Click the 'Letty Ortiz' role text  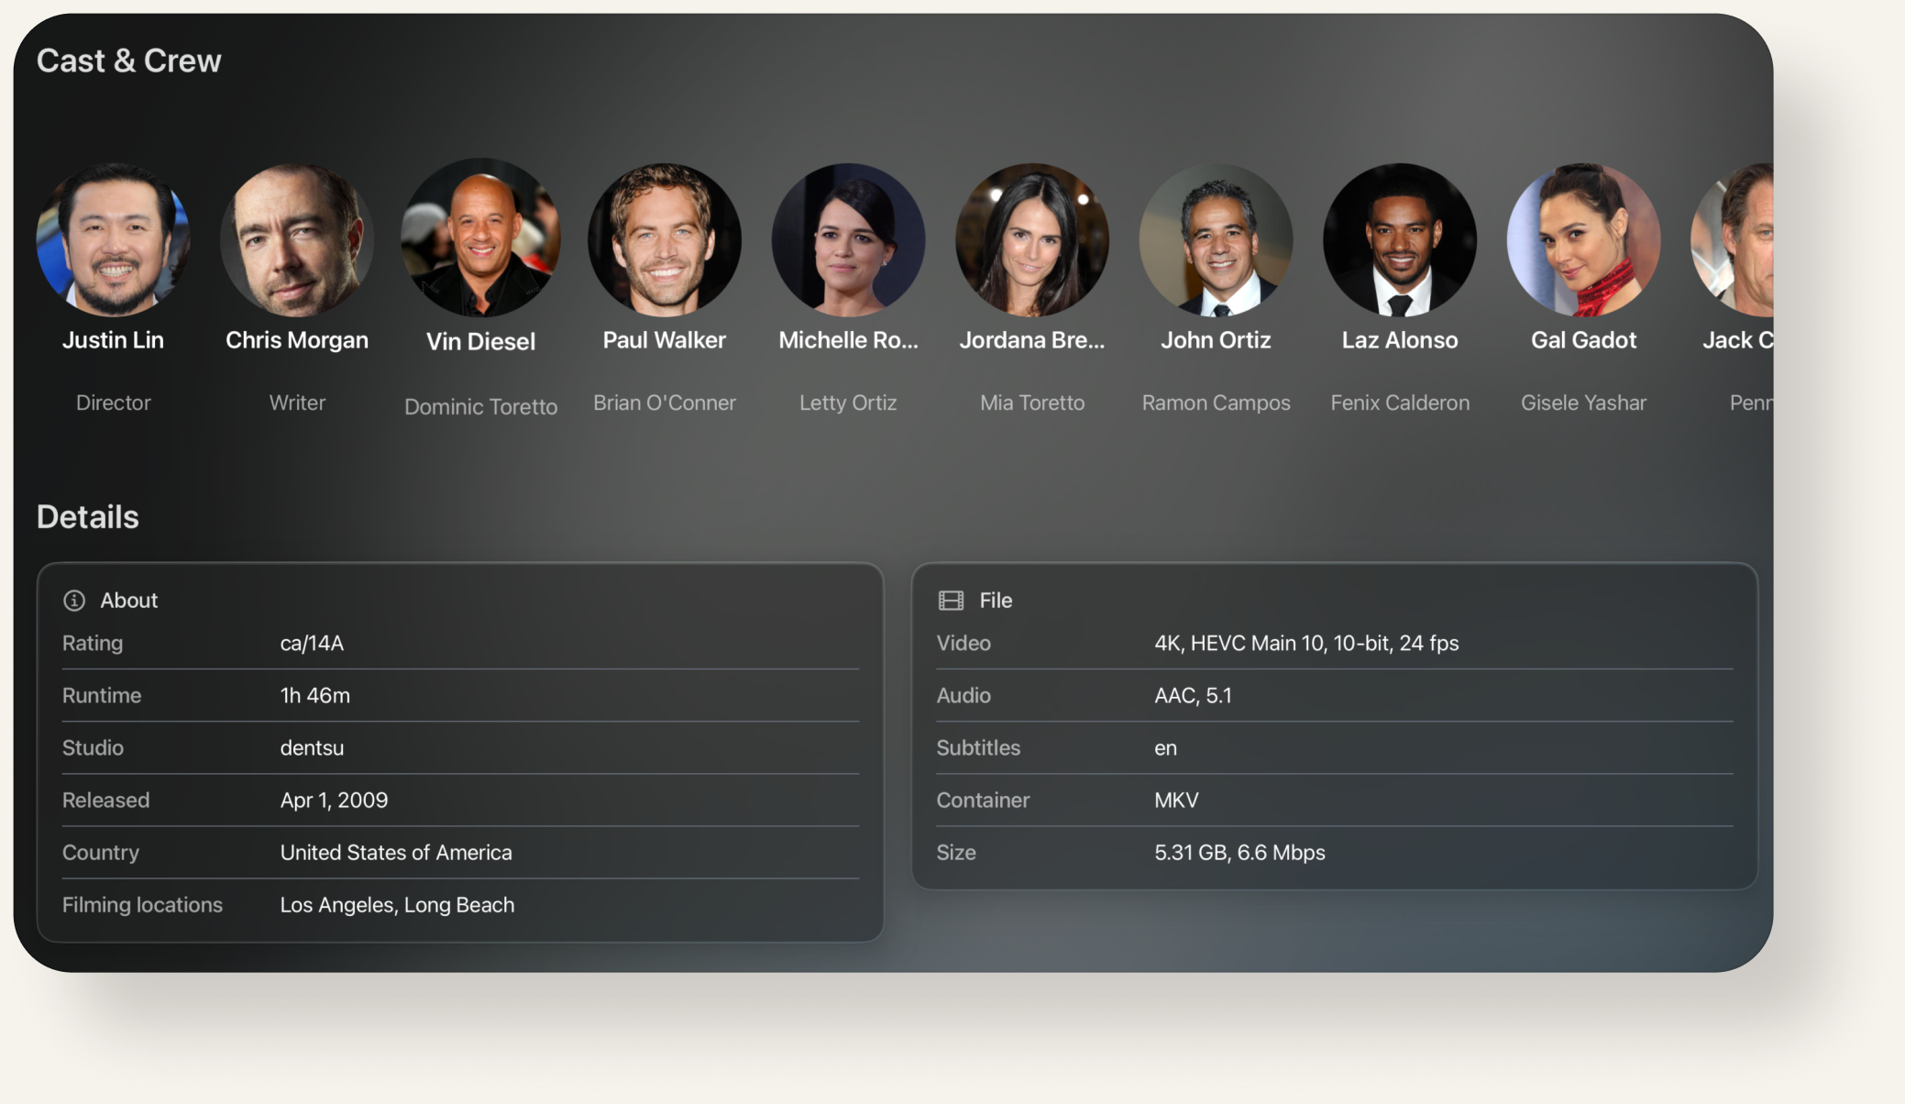pyautogui.click(x=848, y=403)
